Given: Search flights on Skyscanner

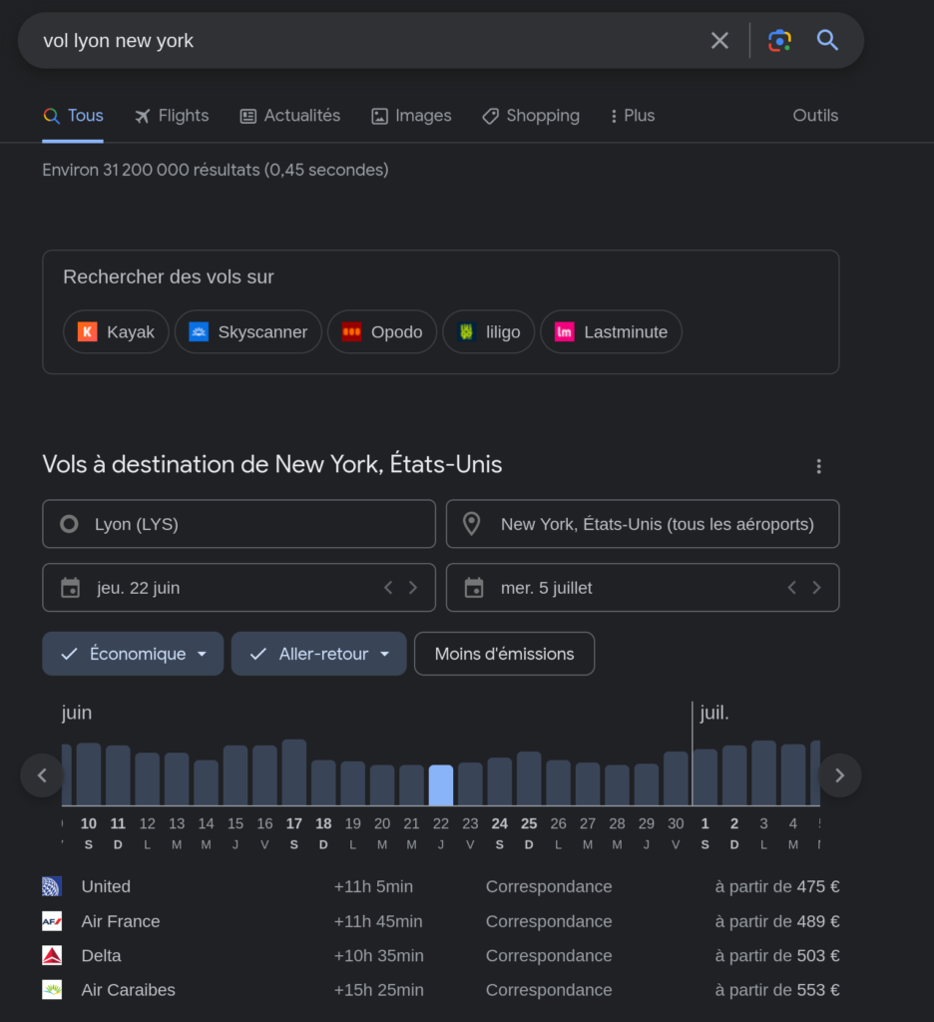Looking at the screenshot, I should click(248, 331).
